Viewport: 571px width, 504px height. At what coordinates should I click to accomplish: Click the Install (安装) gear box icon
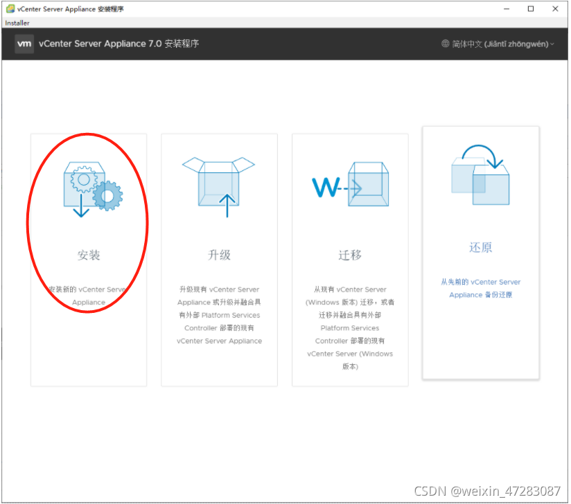pos(94,190)
